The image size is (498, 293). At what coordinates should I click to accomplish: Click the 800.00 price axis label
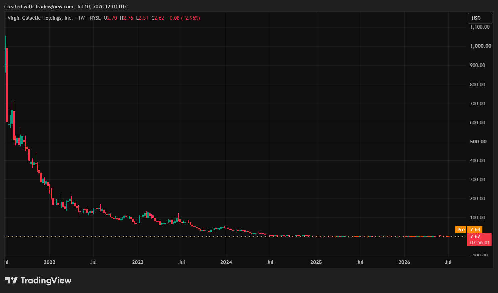(x=478, y=84)
